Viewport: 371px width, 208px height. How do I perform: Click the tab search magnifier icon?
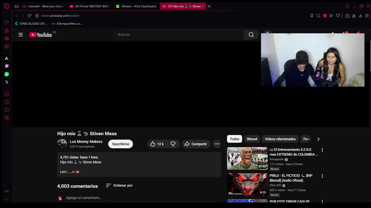pyautogui.click(x=347, y=6)
